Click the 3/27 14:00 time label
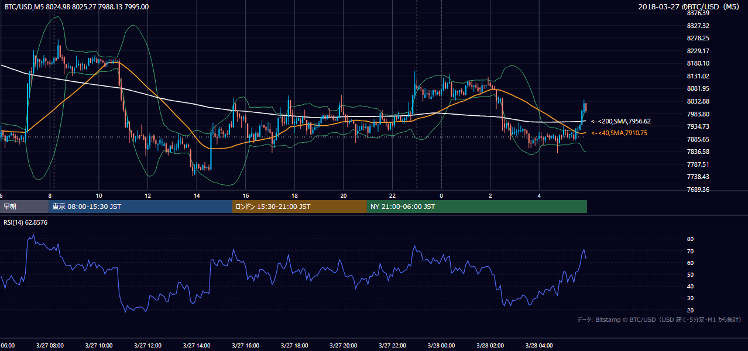Image resolution: width=748 pixels, height=351 pixels. [x=197, y=345]
